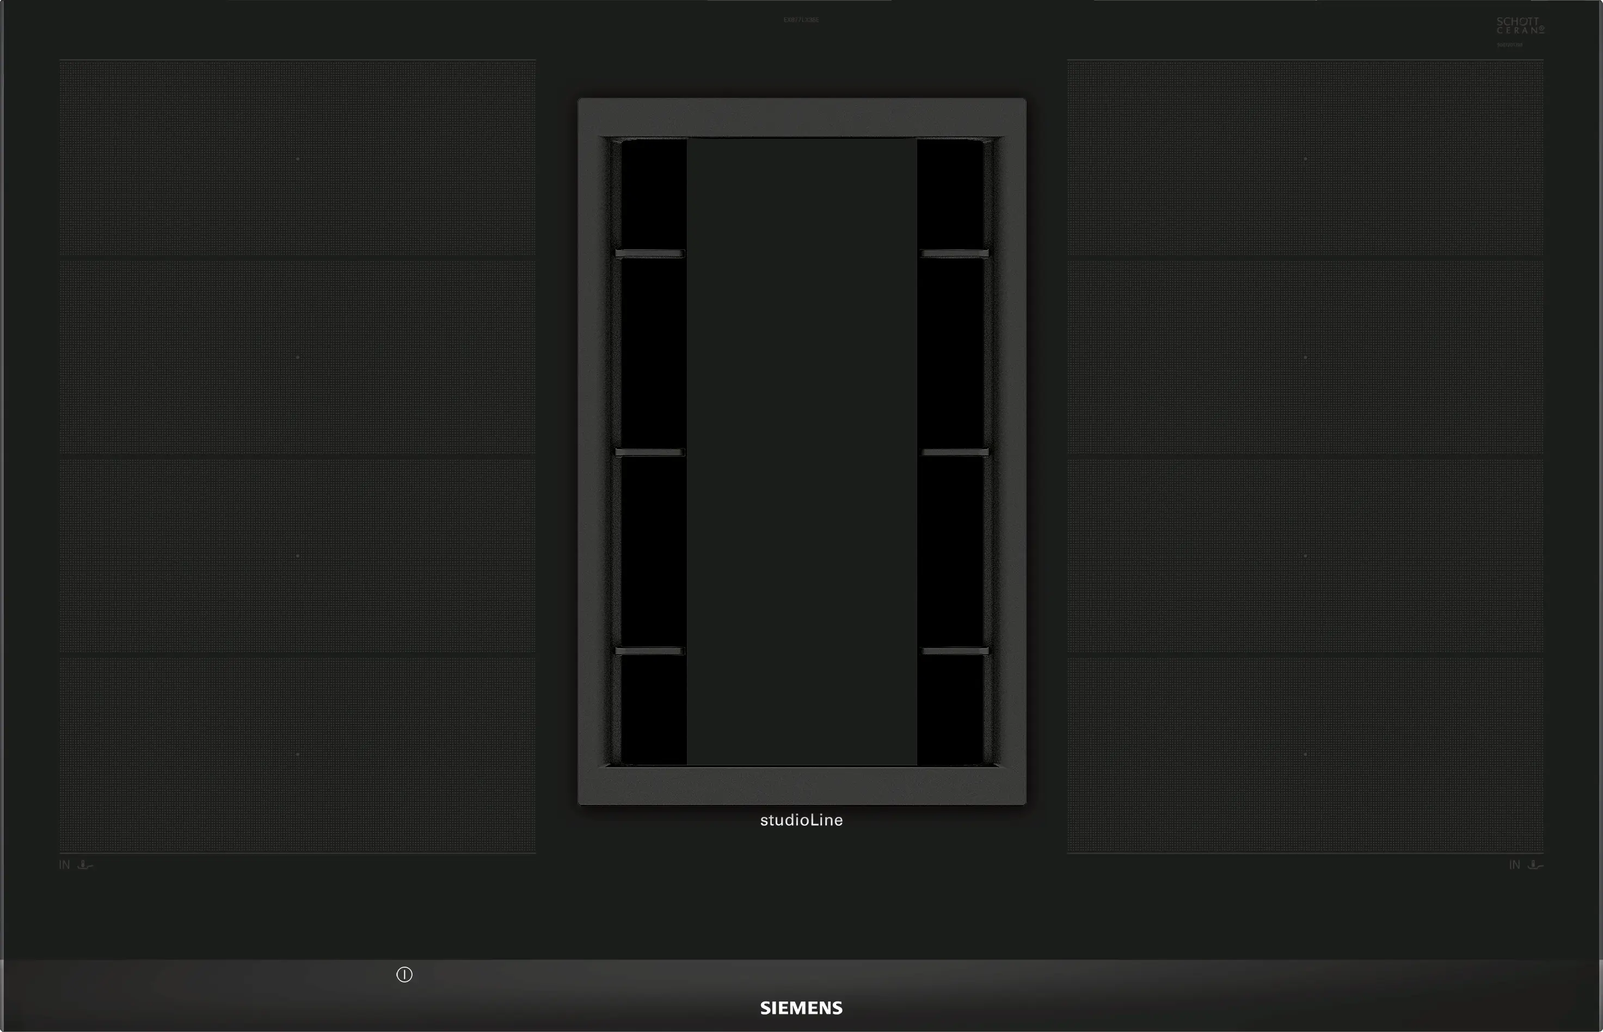Click the top right ventilation grille slot
The height and width of the screenshot is (1032, 1603).
point(950,194)
